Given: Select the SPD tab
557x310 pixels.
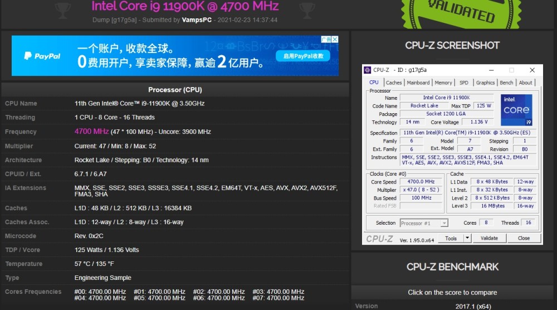Looking at the screenshot, I should coord(463,83).
